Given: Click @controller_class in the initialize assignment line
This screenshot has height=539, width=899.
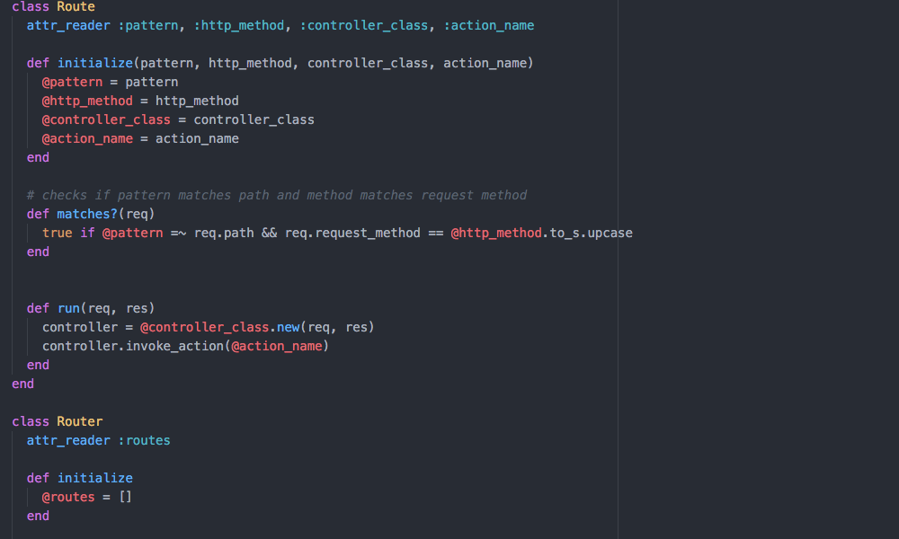Looking at the screenshot, I should tap(106, 119).
